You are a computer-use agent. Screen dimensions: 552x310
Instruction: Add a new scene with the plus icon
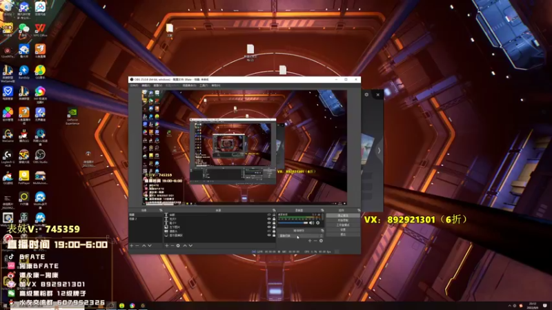(x=131, y=246)
